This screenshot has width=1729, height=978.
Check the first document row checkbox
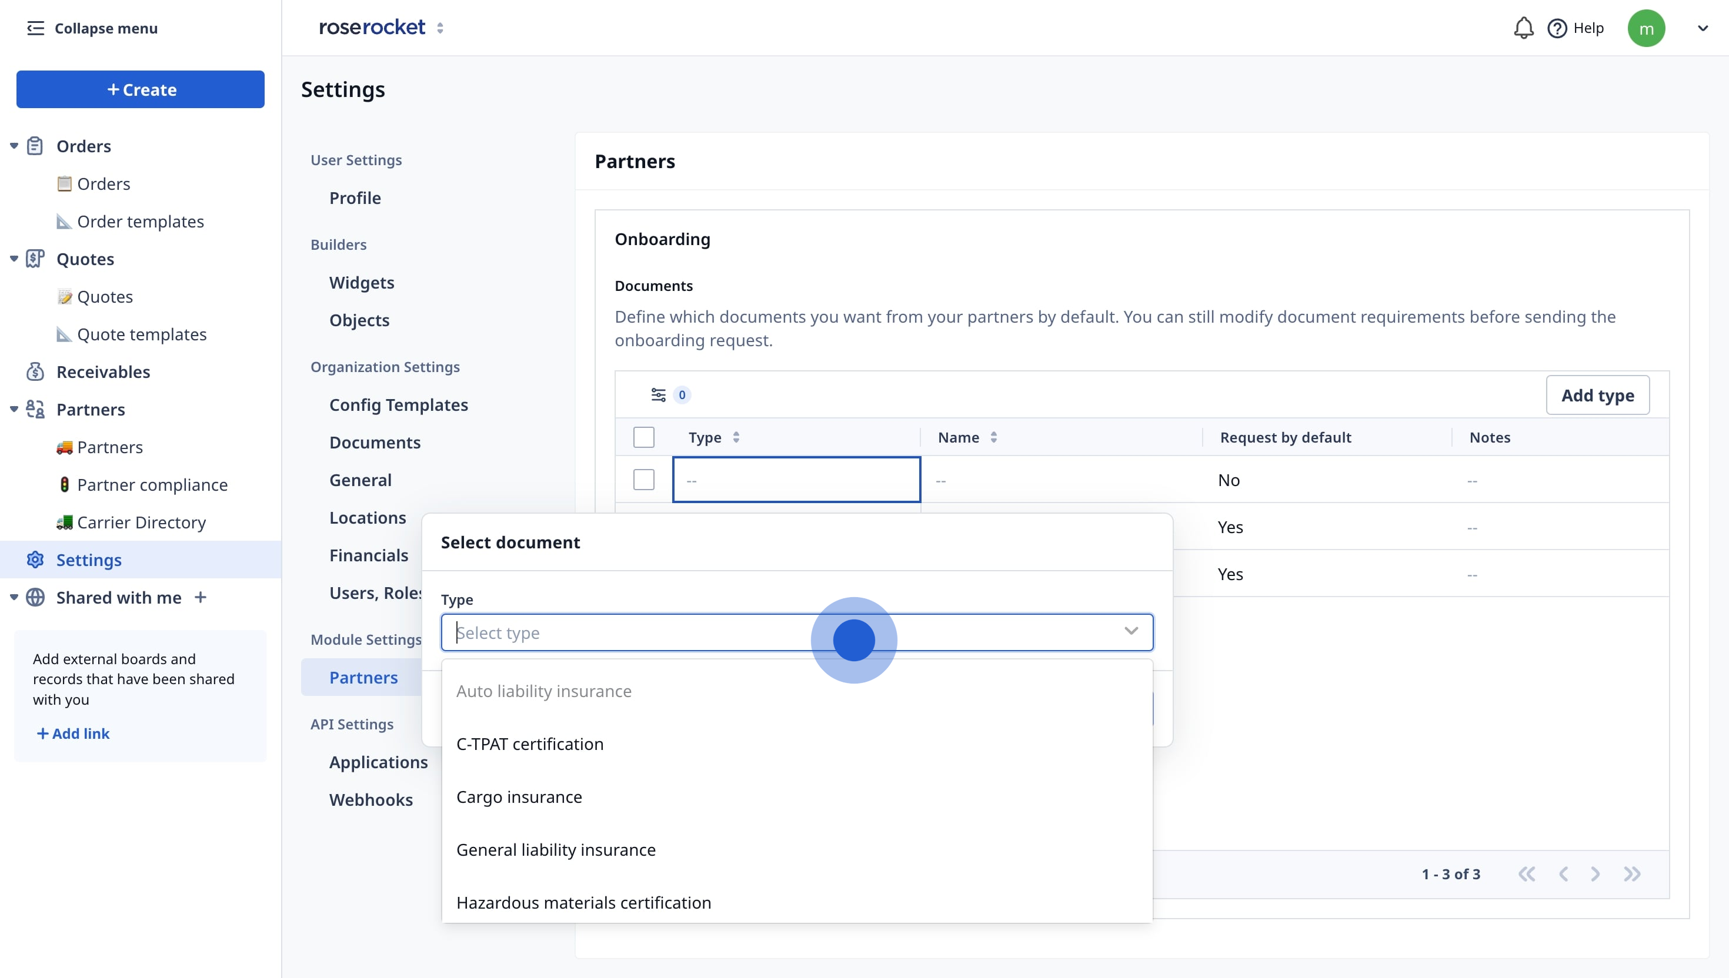(x=643, y=480)
